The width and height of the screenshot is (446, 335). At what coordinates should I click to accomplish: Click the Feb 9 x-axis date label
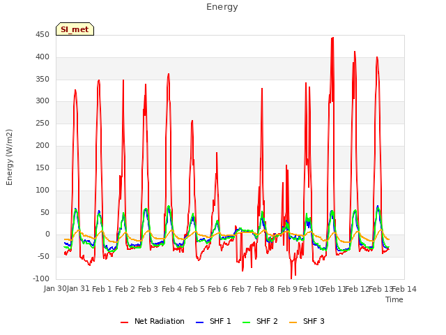coord(287,289)
